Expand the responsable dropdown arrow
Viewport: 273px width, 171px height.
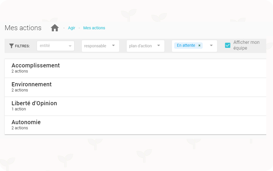pyautogui.click(x=113, y=45)
